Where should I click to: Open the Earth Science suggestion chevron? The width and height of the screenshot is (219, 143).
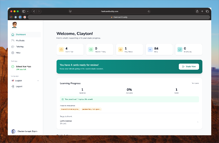(198, 122)
